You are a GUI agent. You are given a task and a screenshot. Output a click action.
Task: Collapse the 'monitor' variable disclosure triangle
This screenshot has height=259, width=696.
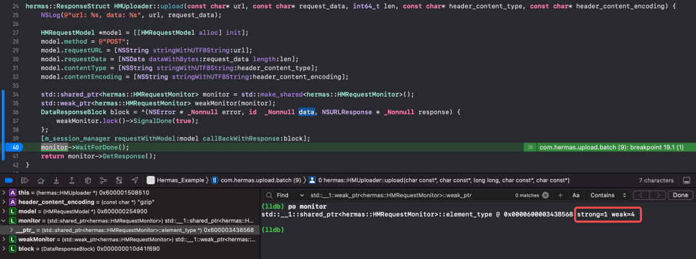tap(4, 220)
